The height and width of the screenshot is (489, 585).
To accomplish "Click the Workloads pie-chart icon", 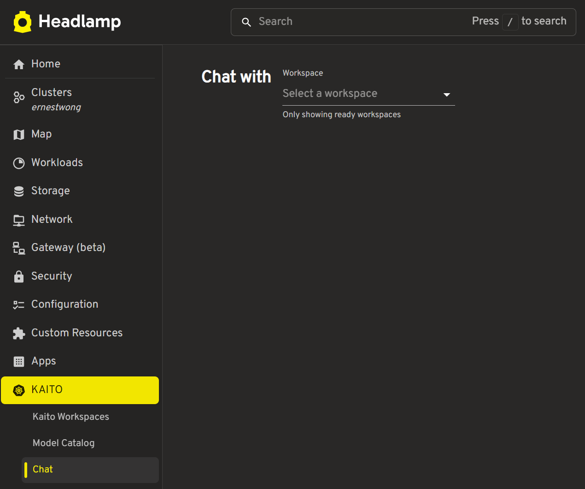I will (x=19, y=163).
